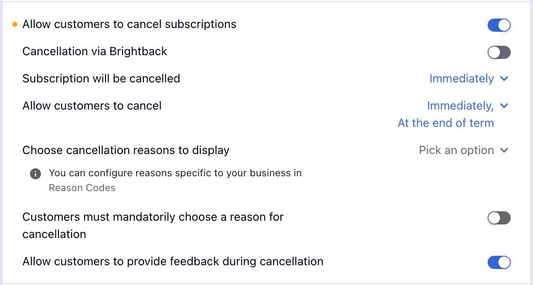The height and width of the screenshot is (285, 533).
Task: Enable mandatory cancellation reason requirement
Action: pos(499,218)
